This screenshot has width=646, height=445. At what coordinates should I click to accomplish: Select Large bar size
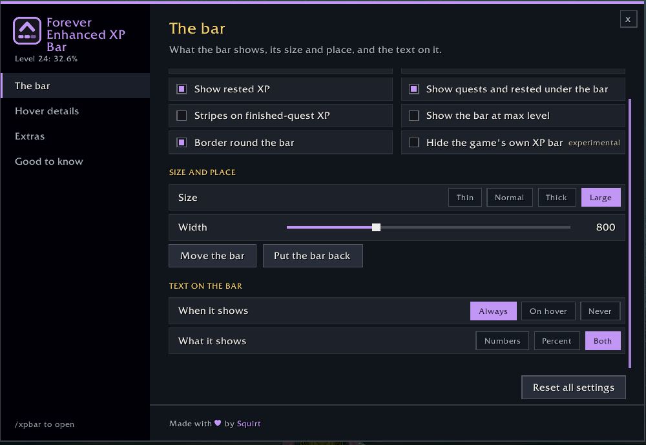[601, 198]
